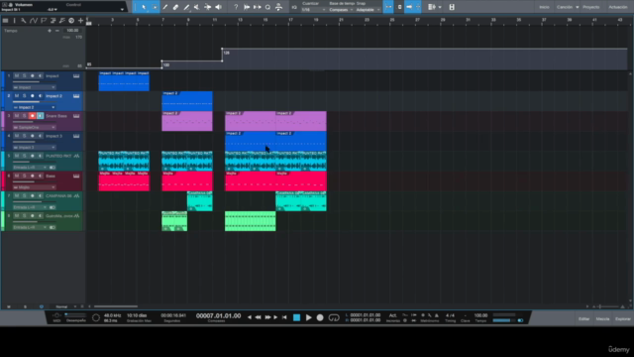634x357 pixels.
Task: Toggle the loop button in transport
Action: 334,317
